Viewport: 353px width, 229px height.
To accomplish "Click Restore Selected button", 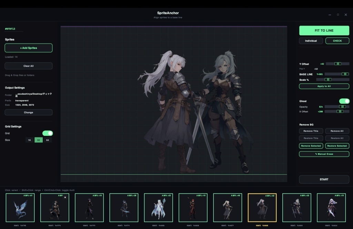I will pyautogui.click(x=337, y=146).
